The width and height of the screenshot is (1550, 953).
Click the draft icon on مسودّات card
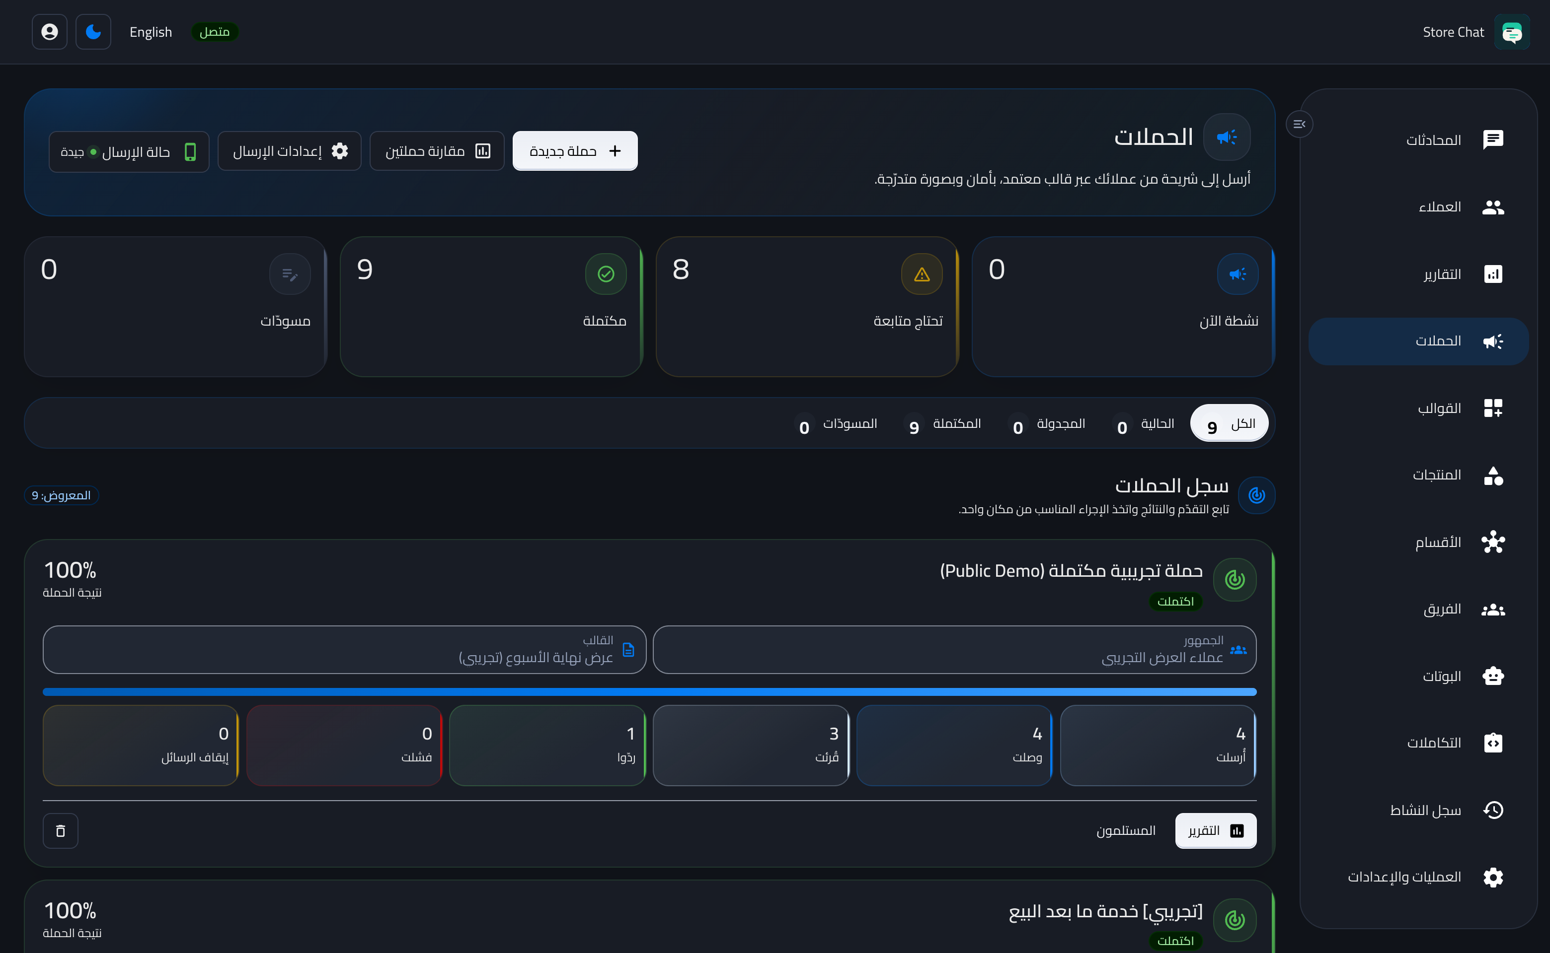coord(290,274)
